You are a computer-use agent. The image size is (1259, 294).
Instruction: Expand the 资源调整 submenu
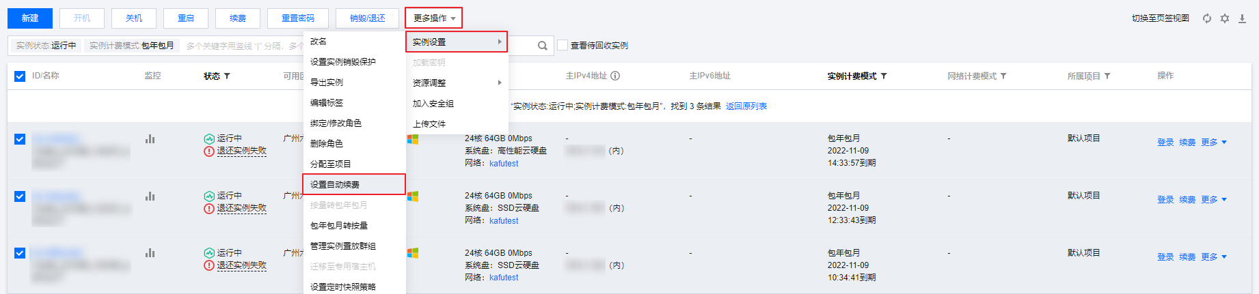457,83
